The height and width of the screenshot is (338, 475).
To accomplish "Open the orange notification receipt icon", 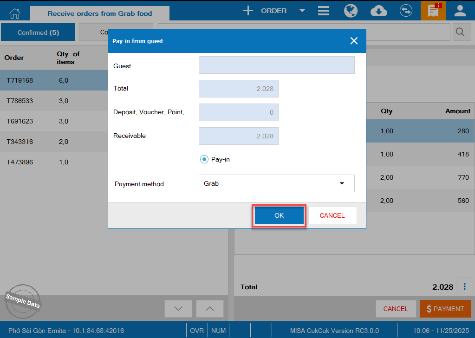I will click(433, 11).
